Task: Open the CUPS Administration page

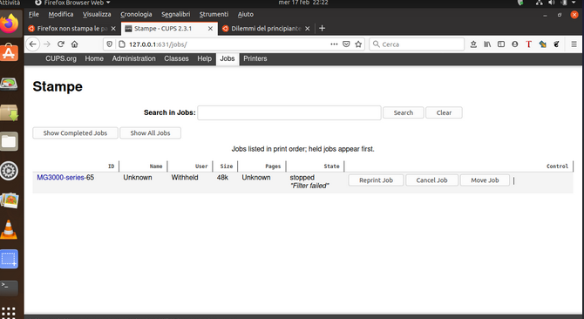Action: pos(133,58)
